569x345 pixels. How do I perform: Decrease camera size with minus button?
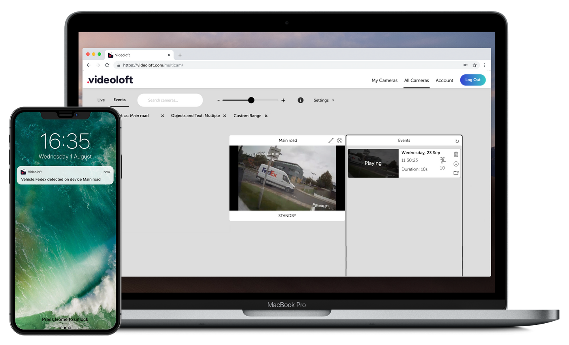coord(219,100)
